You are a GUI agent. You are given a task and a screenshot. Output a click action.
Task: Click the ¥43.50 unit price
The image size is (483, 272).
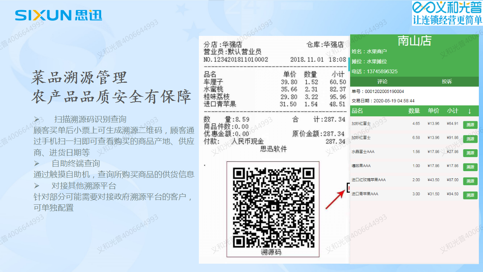(433, 180)
